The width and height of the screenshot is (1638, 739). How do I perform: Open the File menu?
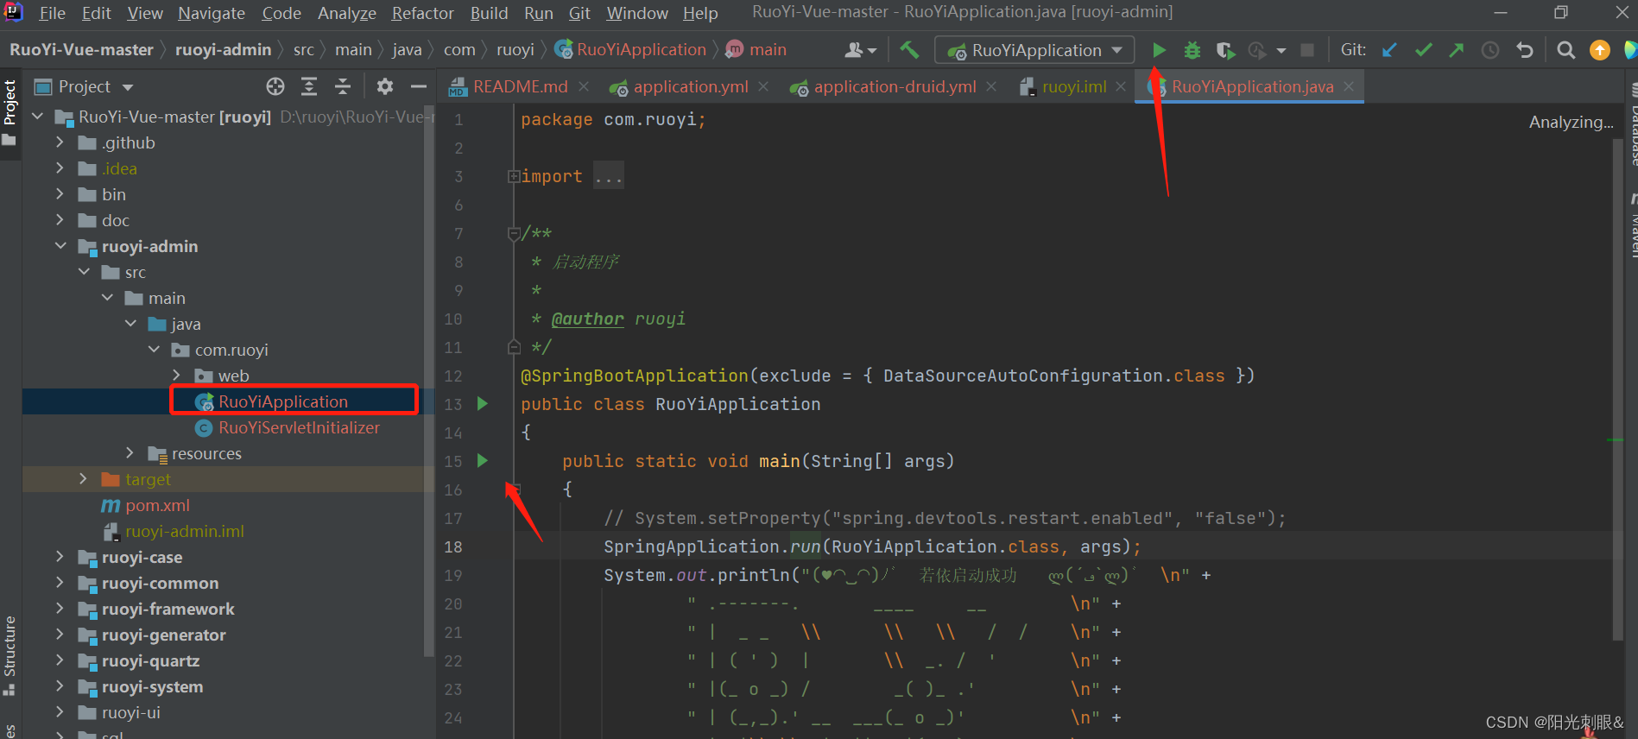[52, 13]
